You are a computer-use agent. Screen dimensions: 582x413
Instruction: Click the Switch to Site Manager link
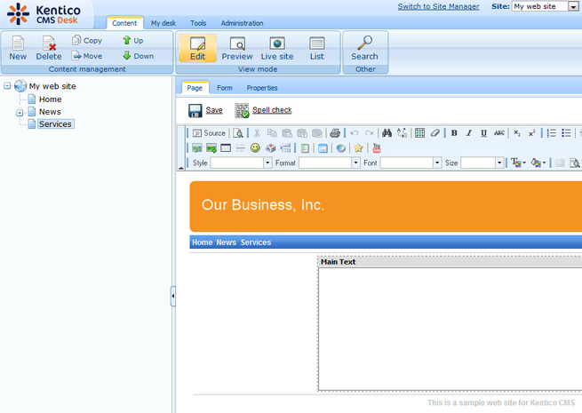440,6
